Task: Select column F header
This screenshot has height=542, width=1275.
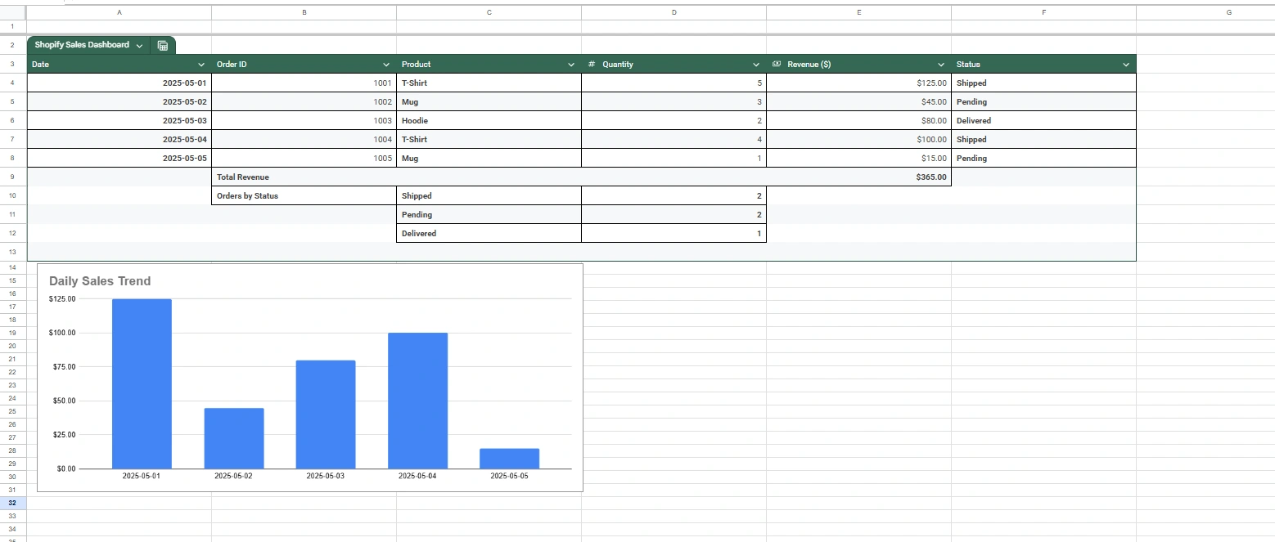Action: pyautogui.click(x=1043, y=12)
